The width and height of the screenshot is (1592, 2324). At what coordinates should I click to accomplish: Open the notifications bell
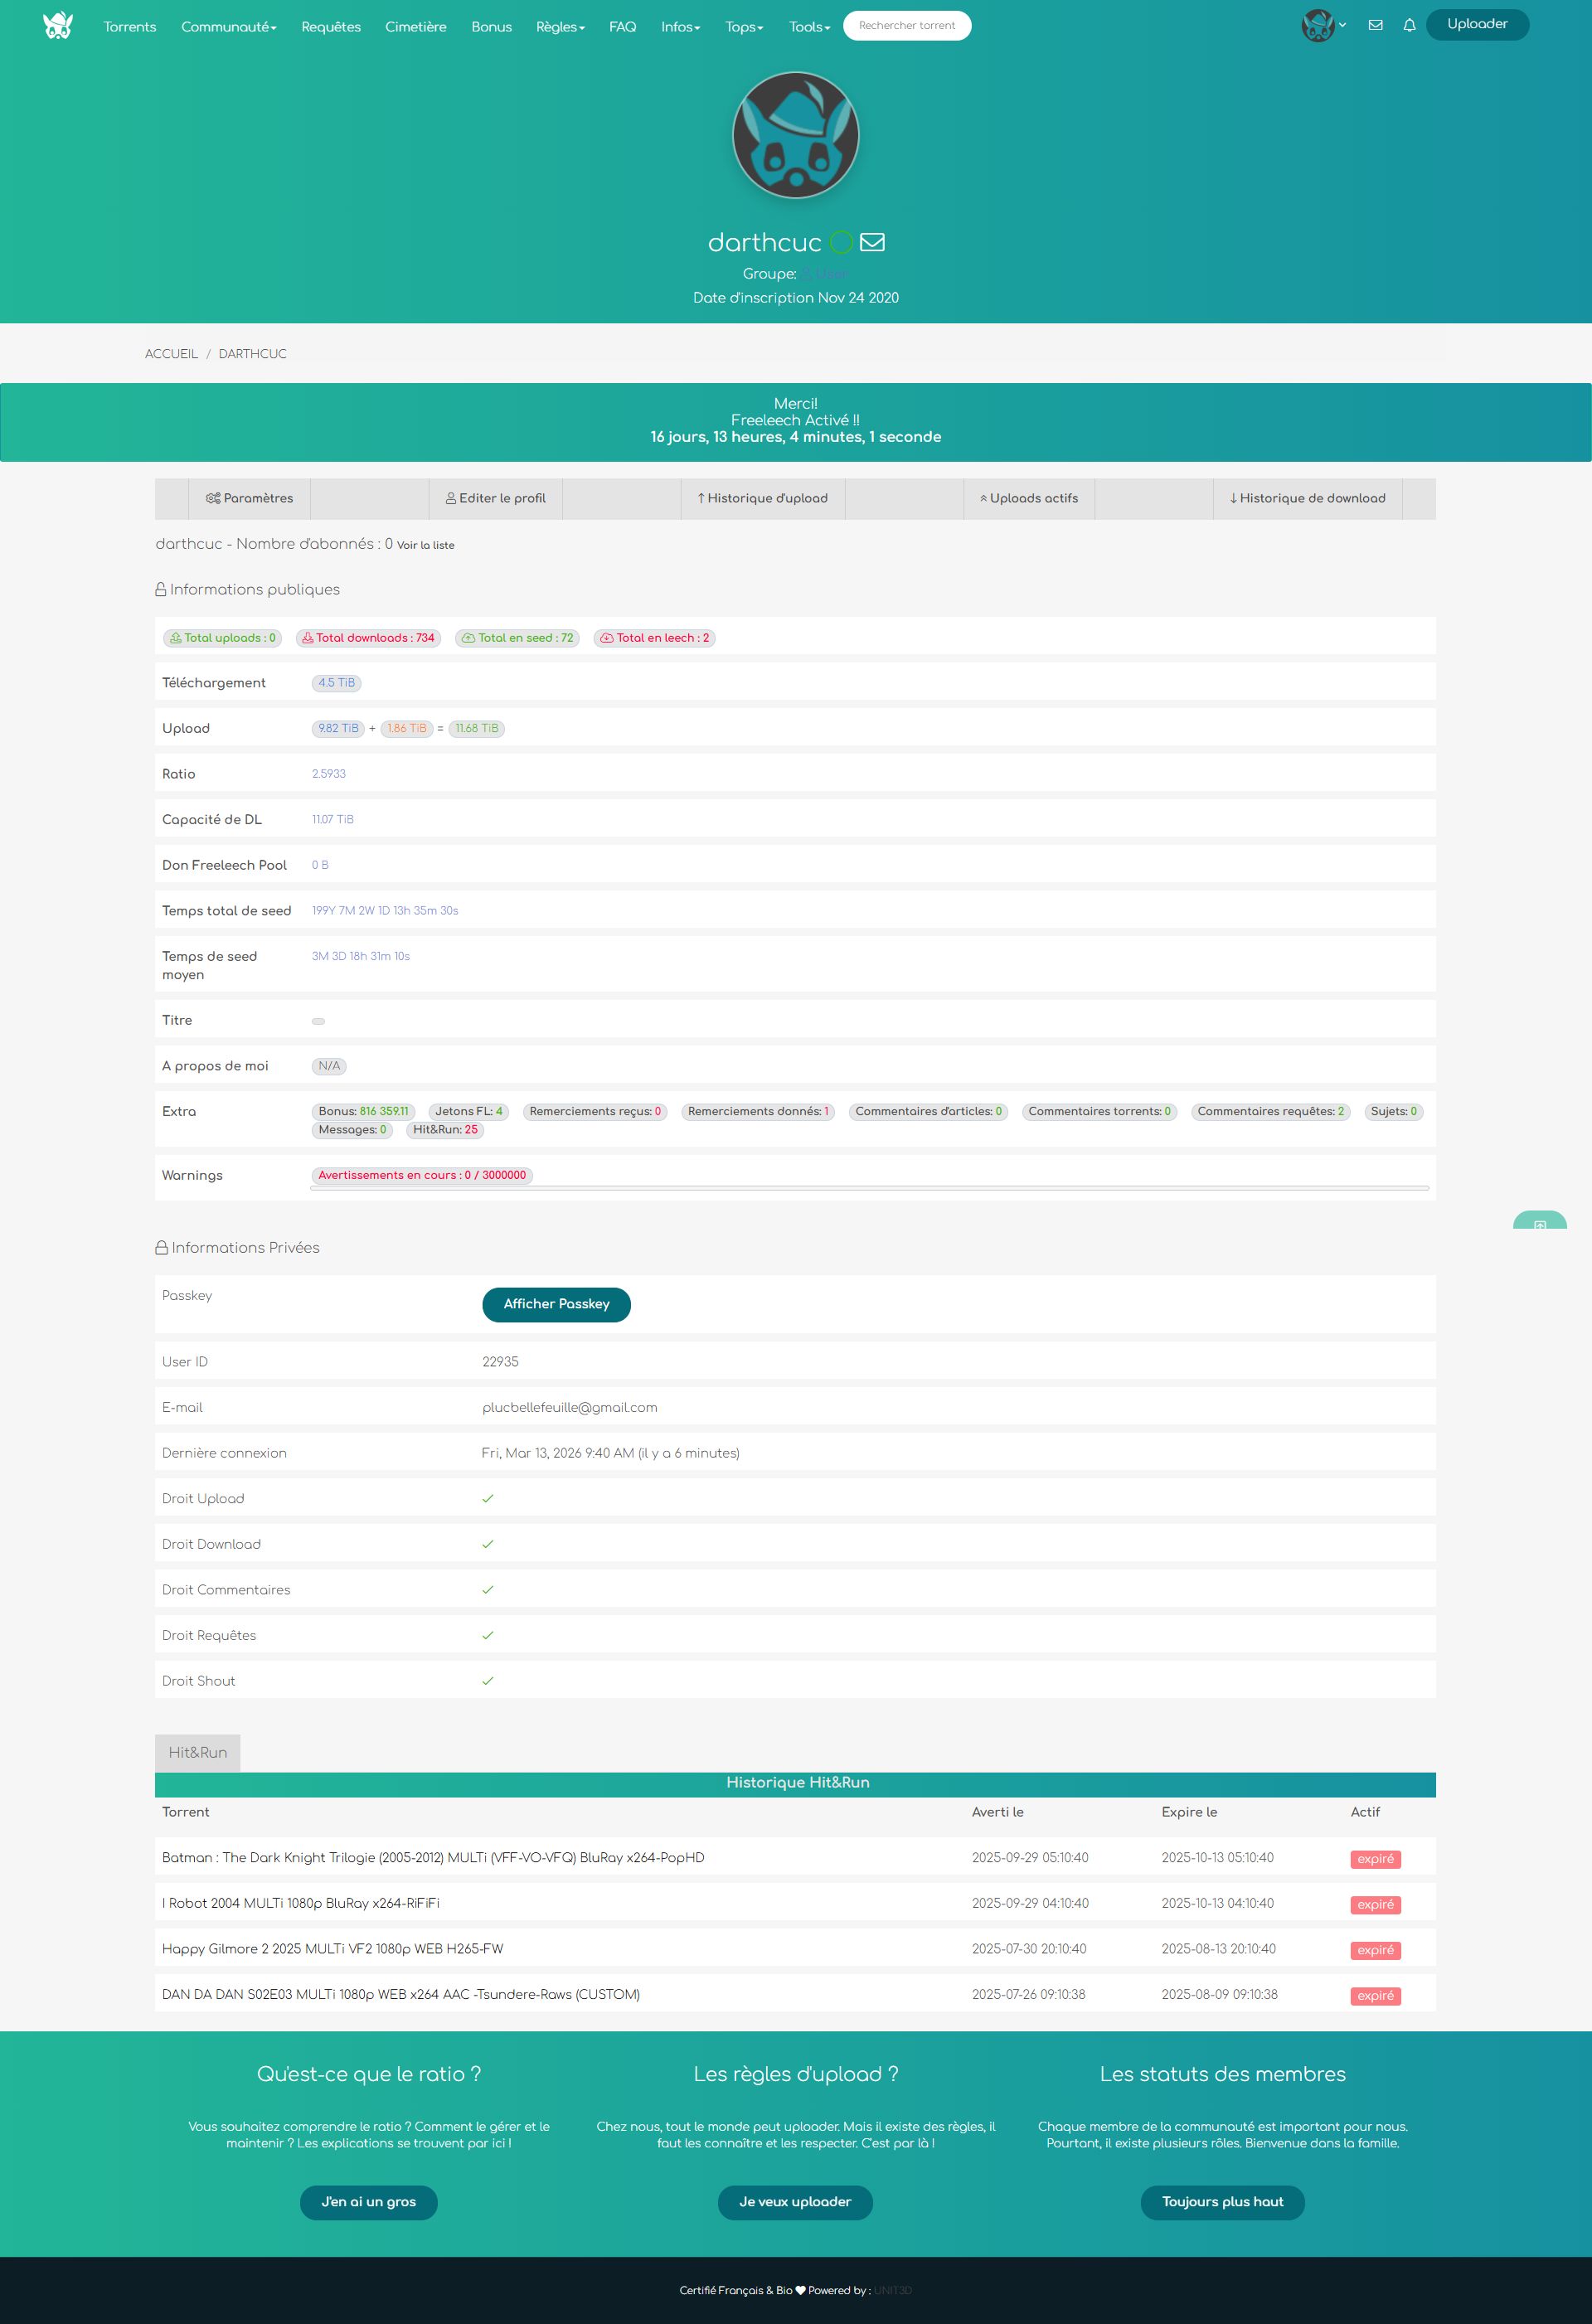pyautogui.click(x=1409, y=25)
